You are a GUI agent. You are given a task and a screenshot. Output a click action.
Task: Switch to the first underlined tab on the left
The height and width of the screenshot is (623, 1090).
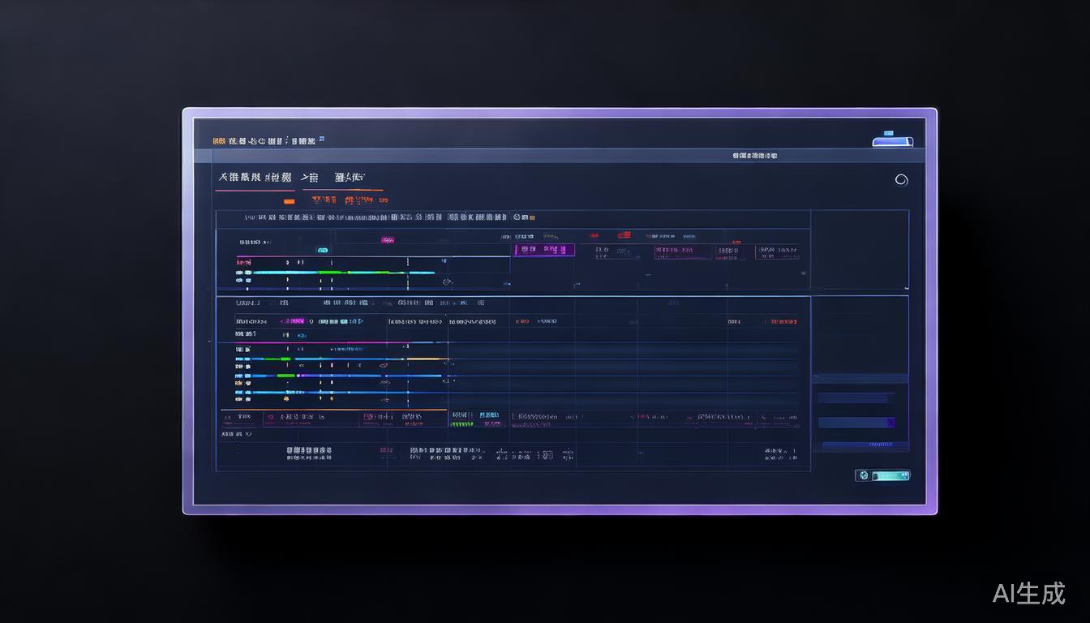click(249, 177)
